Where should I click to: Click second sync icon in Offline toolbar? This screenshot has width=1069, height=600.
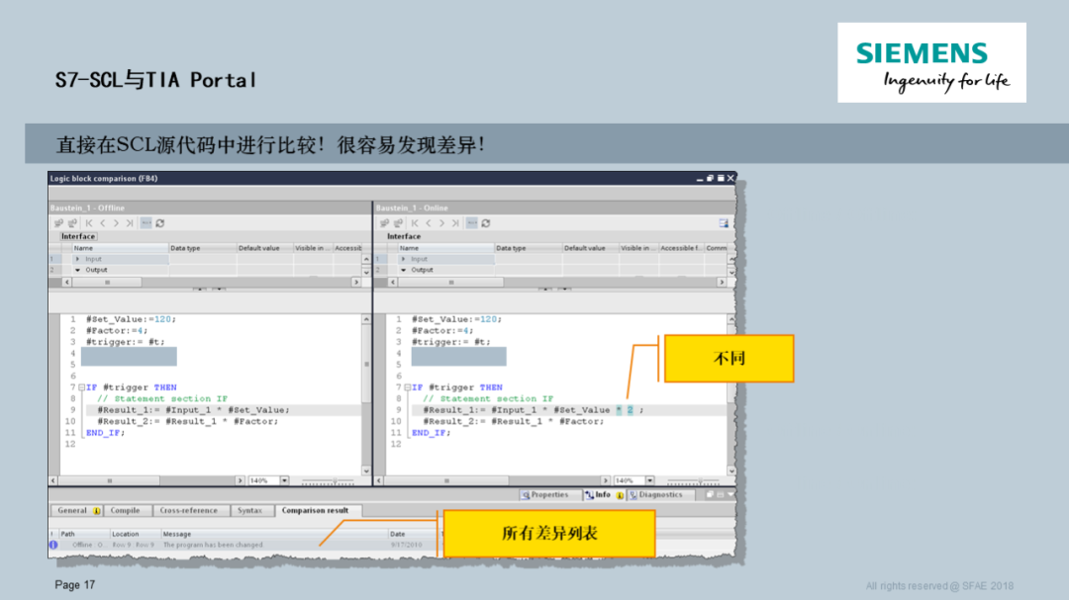tap(72, 223)
